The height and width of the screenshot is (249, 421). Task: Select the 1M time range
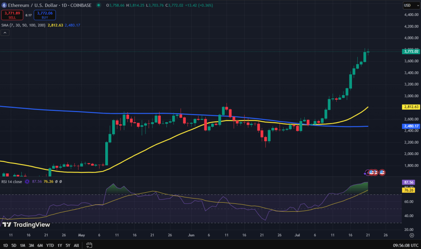coord(23,245)
